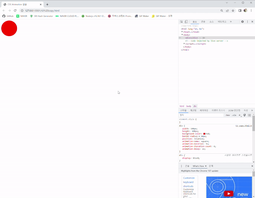Click the body breadcrumb
This screenshot has height=198, width=255.
pos(189,106)
